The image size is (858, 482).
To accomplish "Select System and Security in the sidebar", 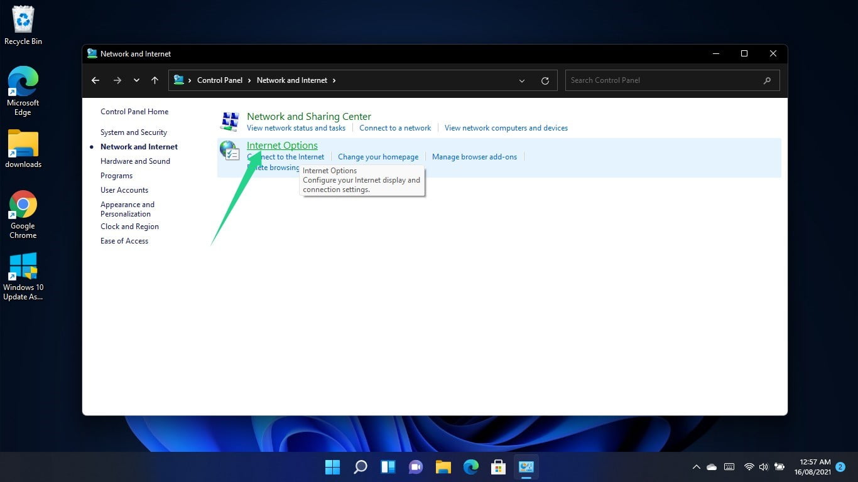I will (x=133, y=132).
